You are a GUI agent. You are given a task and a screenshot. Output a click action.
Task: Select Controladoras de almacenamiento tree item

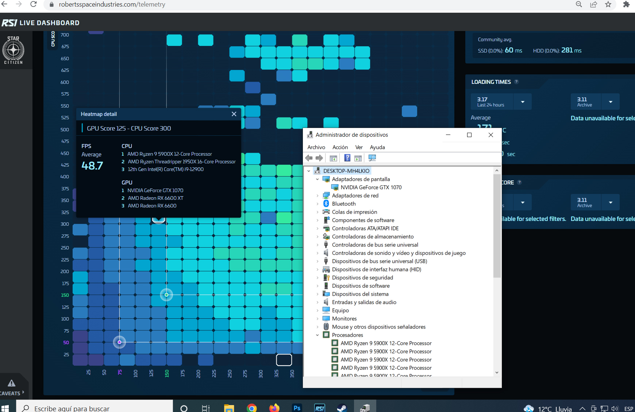(373, 236)
